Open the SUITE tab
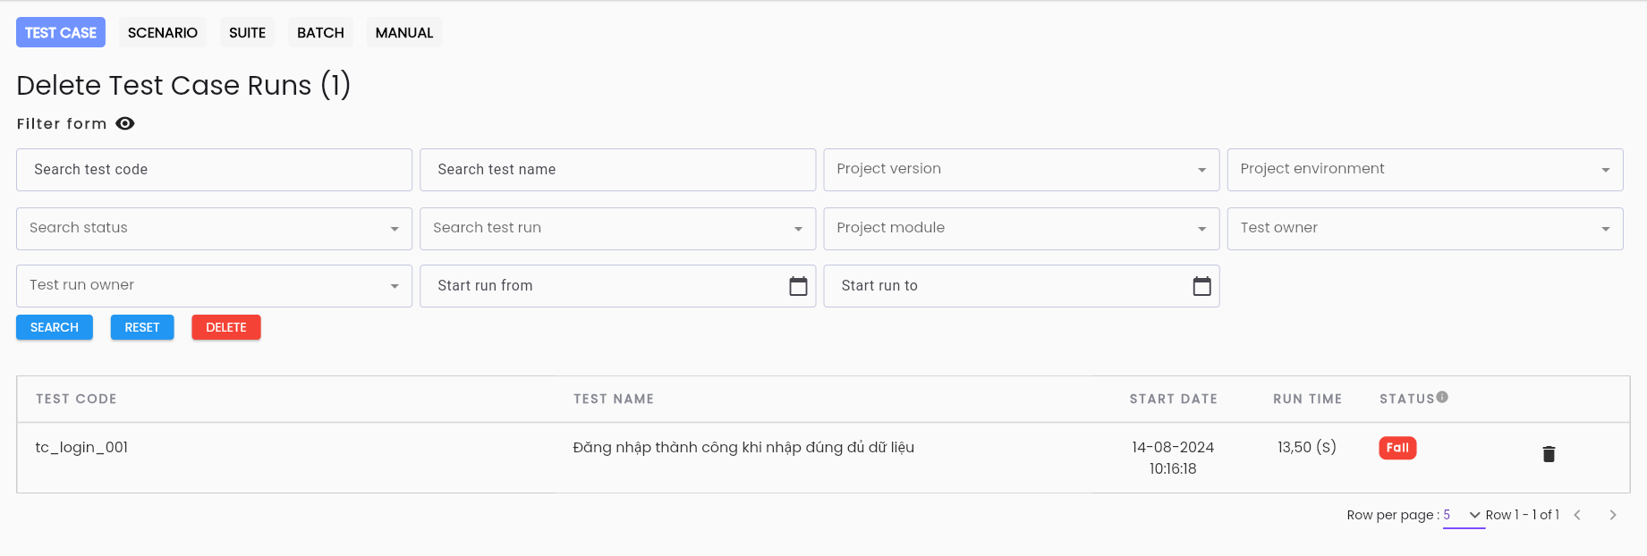This screenshot has height=556, width=1647. 248,32
